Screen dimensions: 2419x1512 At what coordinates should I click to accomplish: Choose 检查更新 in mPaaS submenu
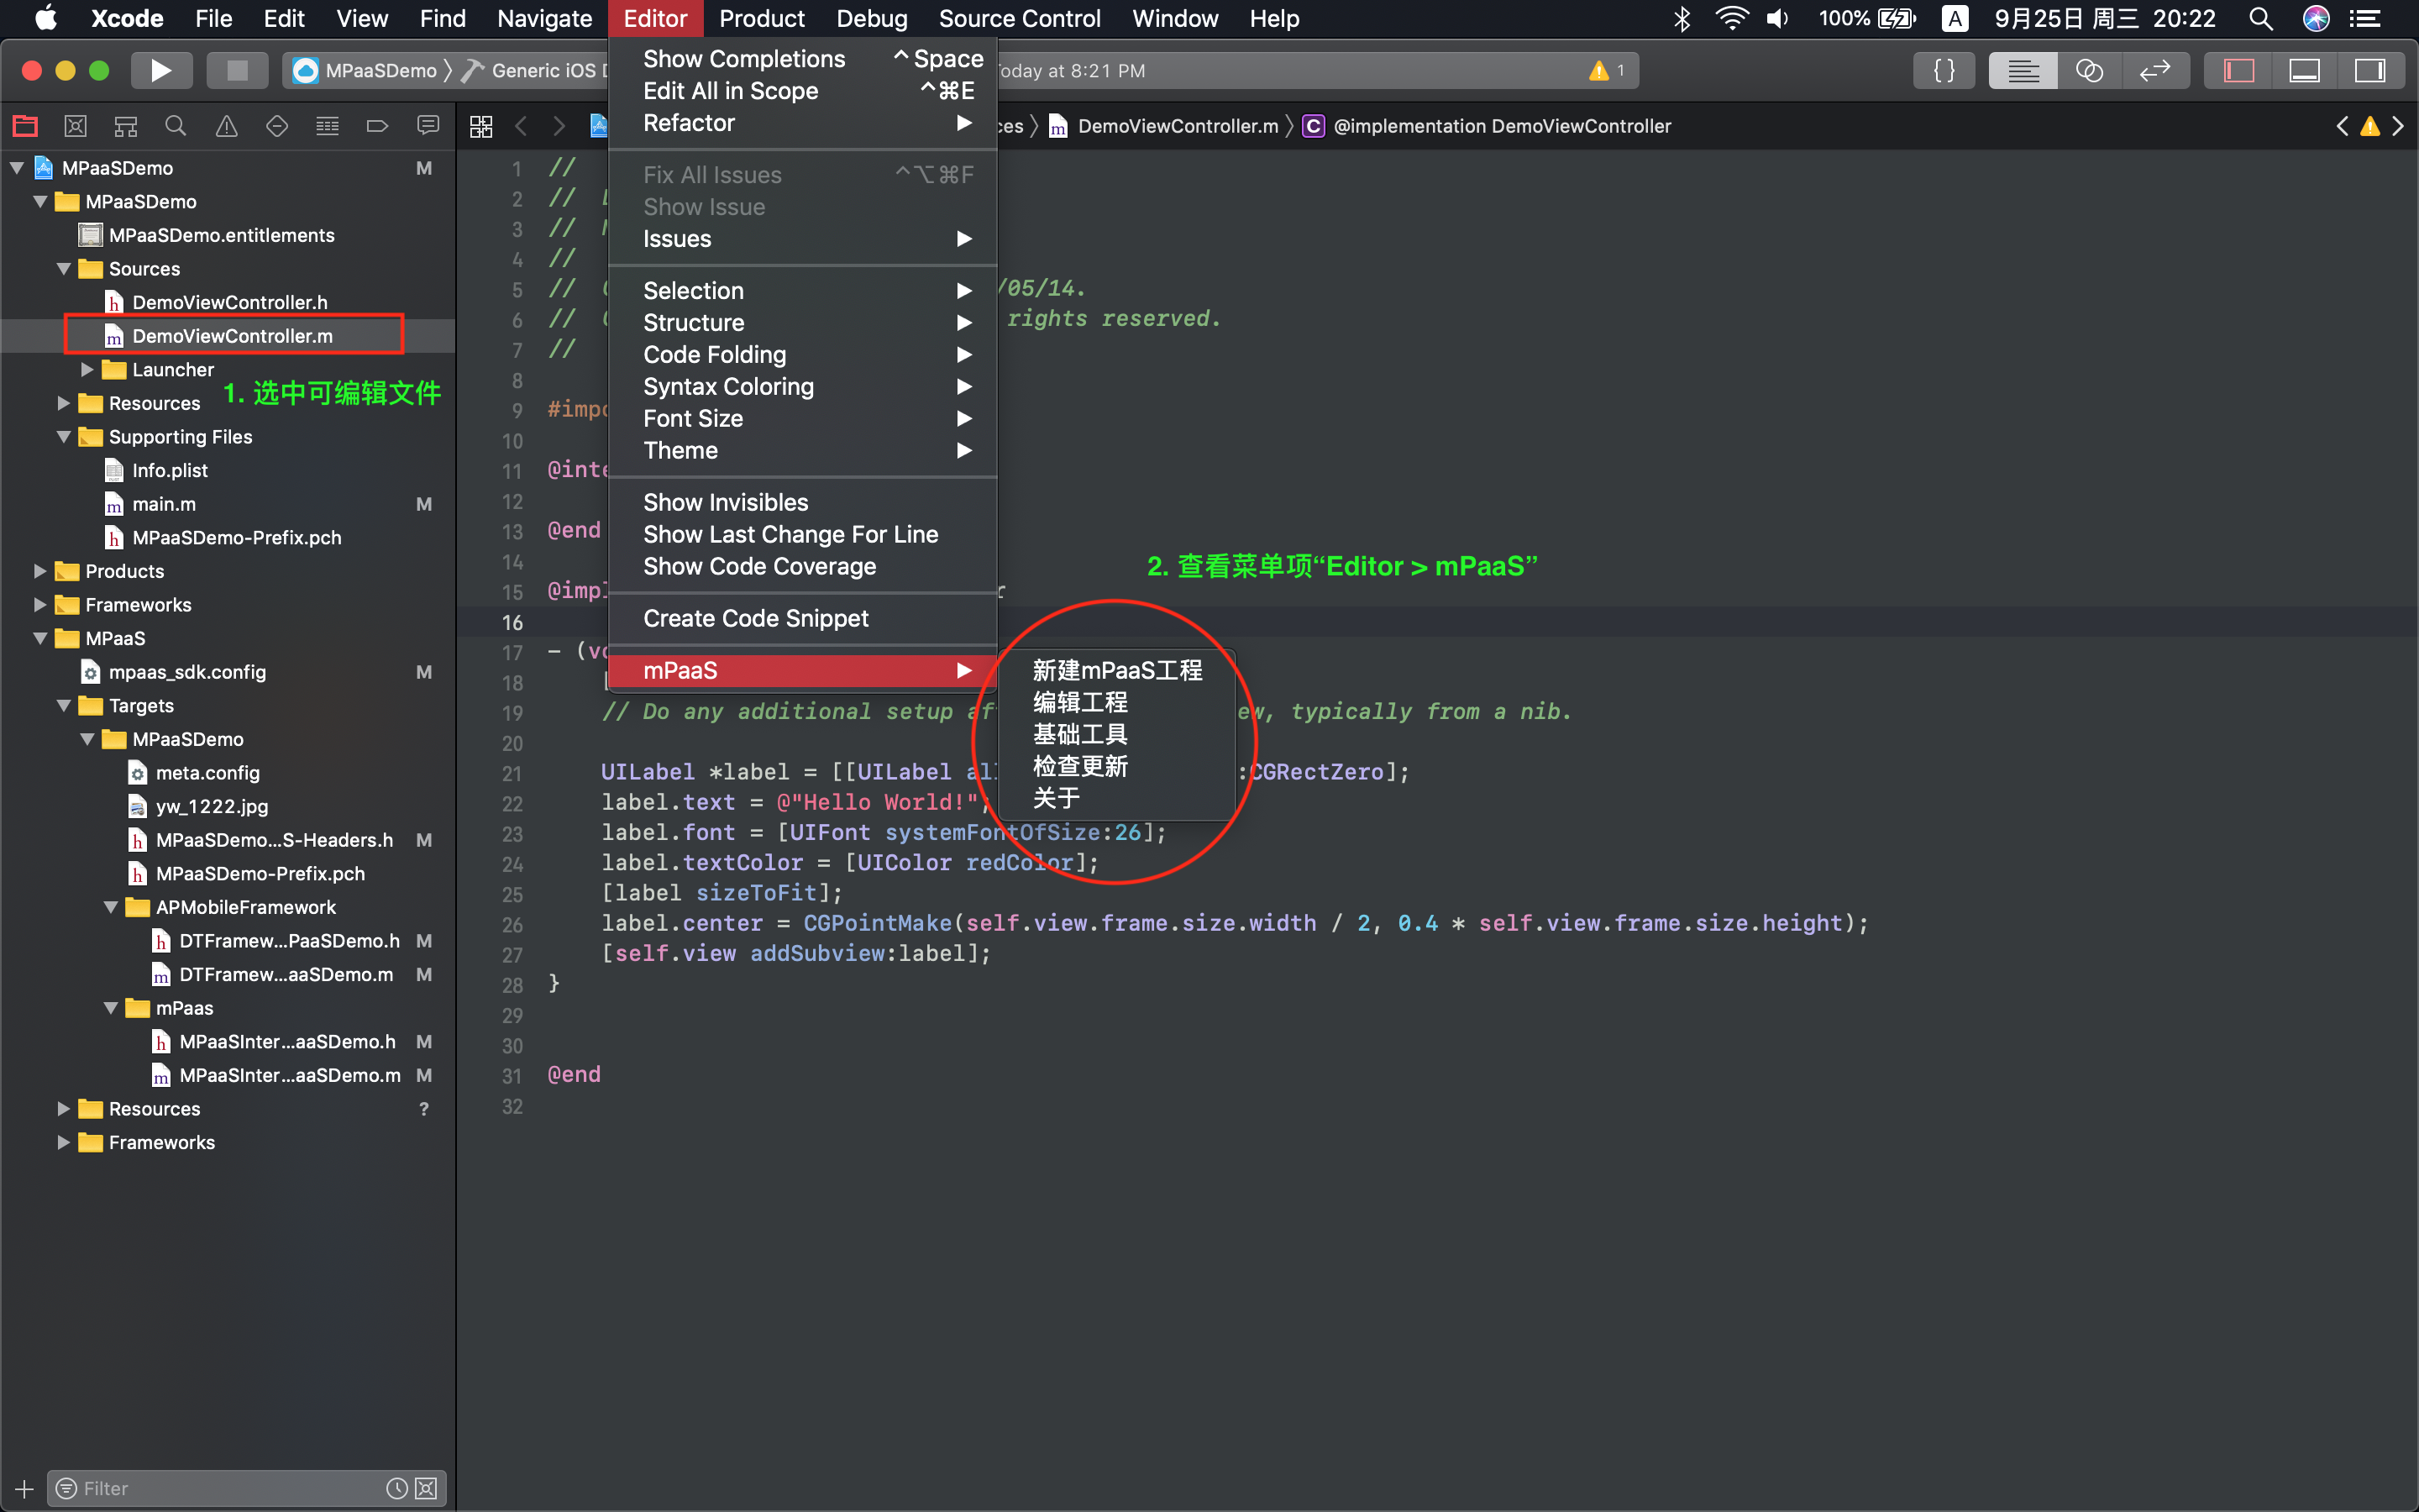1118,766
